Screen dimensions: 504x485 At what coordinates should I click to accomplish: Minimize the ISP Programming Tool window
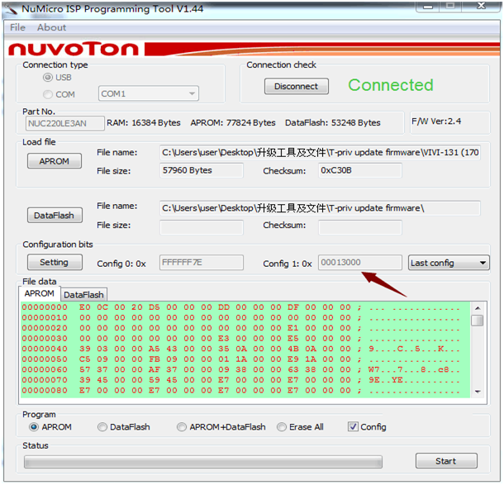tap(428, 6)
